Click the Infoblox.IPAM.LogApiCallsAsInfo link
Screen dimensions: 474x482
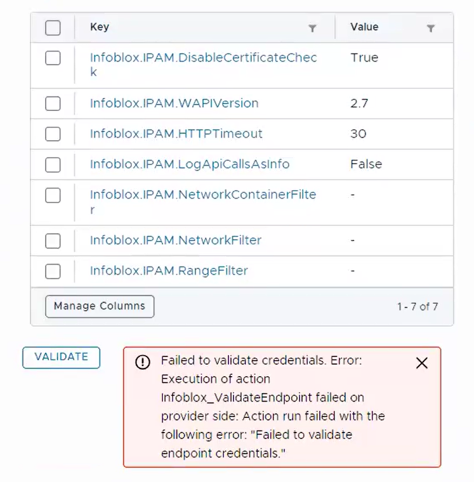[x=189, y=164]
